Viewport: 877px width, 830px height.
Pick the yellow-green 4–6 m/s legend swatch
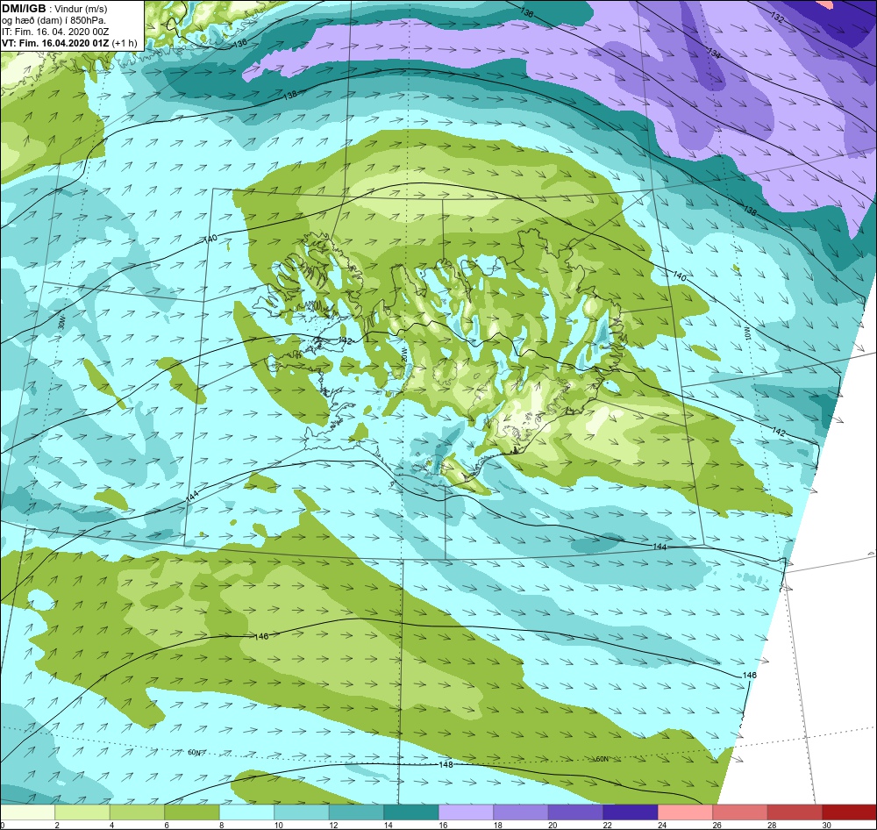pos(137,812)
